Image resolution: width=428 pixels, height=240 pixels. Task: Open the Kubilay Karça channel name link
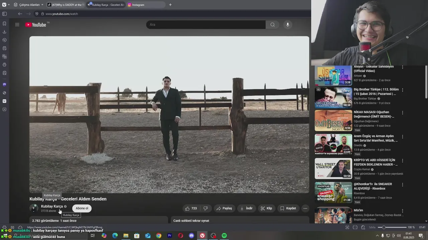pyautogui.click(x=52, y=206)
